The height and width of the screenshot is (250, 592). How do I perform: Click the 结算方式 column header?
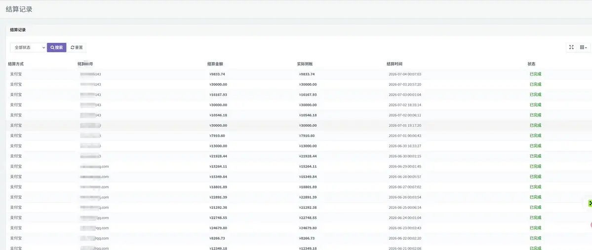coord(16,64)
